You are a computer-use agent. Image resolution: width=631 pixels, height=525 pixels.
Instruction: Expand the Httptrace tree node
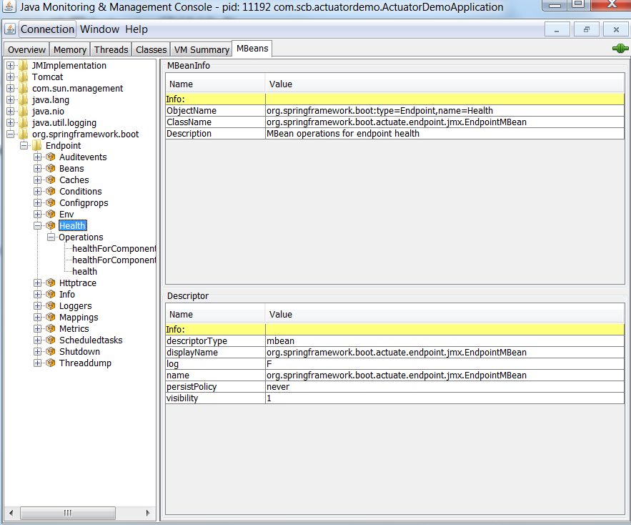coord(36,283)
